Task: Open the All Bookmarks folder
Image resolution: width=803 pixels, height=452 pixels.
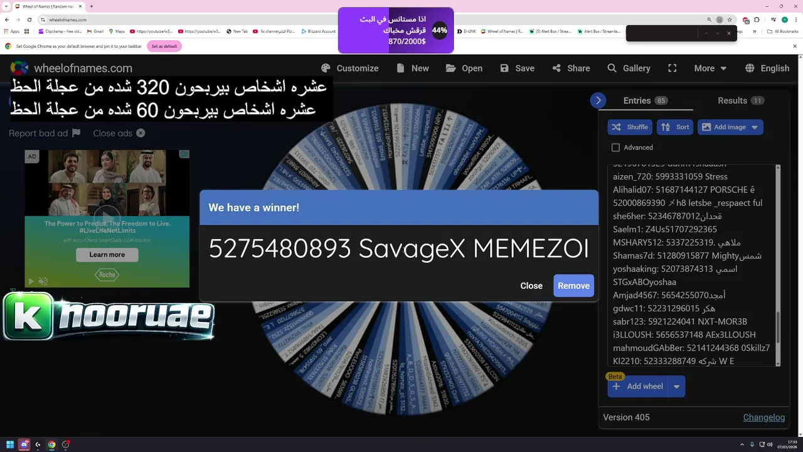Action: (x=782, y=31)
